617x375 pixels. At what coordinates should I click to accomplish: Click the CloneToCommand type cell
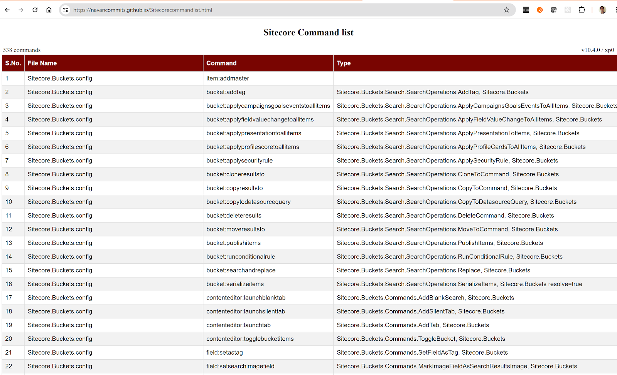point(475,174)
